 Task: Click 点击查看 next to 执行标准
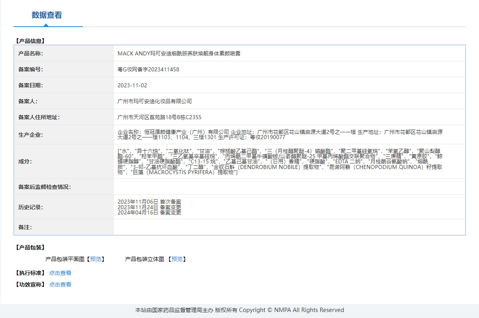[x=60, y=273]
